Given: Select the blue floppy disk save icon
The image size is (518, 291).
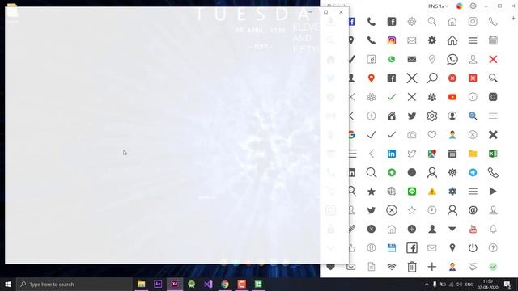Looking at the screenshot, I should (392, 248).
